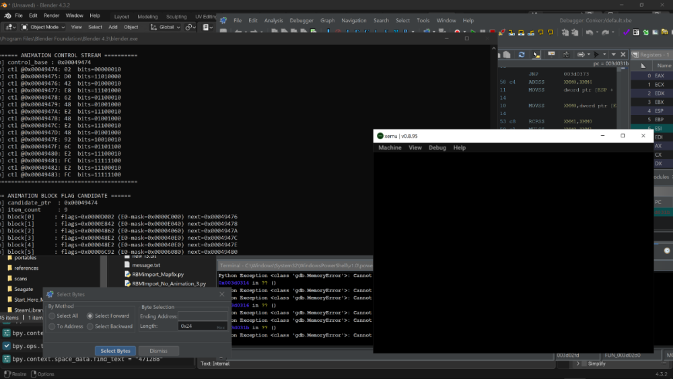Screen dimensions: 673x379
Task: Expand the Simplify panel chevron
Action: click(x=577, y=364)
